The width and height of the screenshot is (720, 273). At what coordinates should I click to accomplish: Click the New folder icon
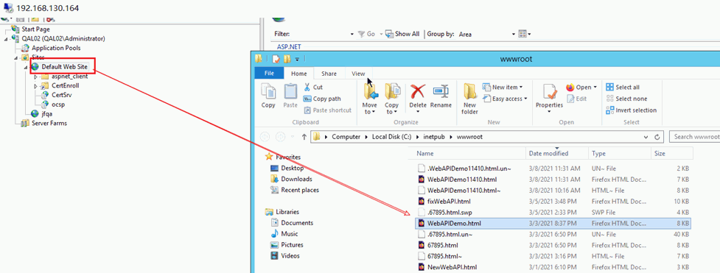click(469, 92)
